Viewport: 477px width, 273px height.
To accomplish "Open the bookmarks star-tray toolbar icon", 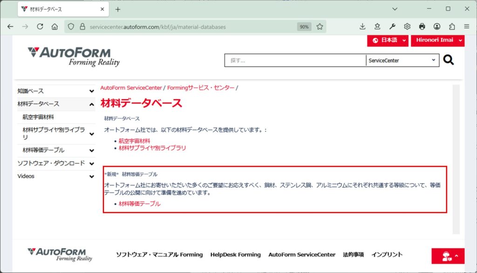I will pyautogui.click(x=377, y=27).
